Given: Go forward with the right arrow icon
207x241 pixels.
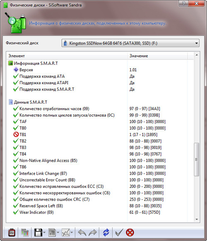Looking at the screenshot, I should 93,233.
